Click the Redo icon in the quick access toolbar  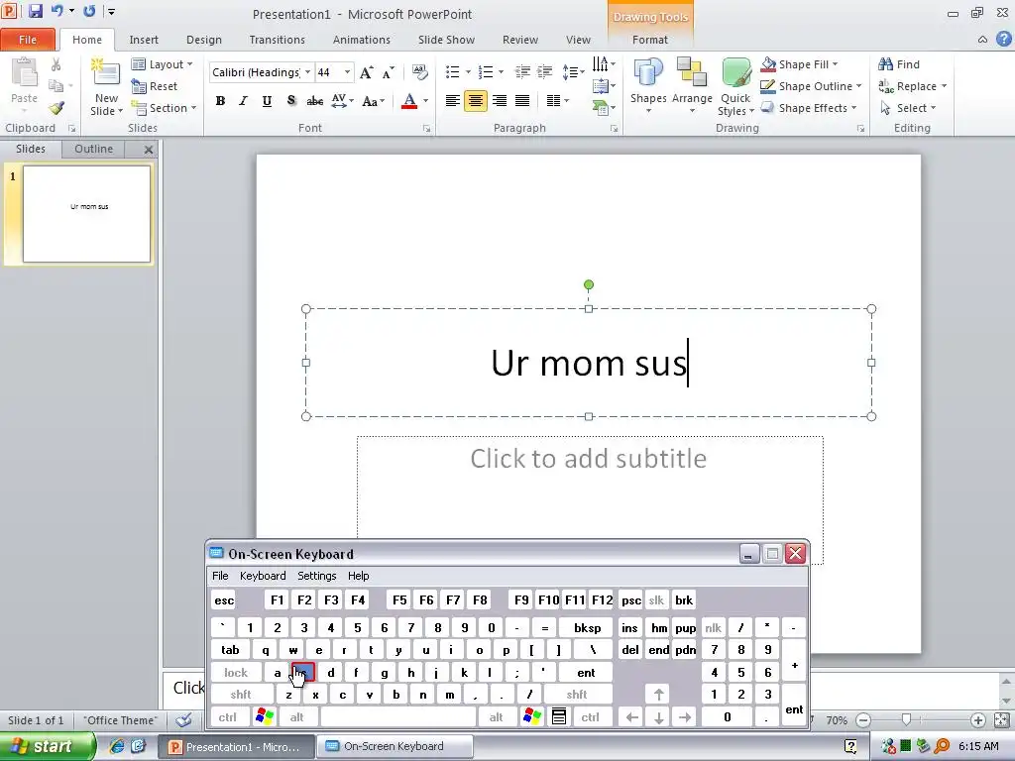(89, 11)
